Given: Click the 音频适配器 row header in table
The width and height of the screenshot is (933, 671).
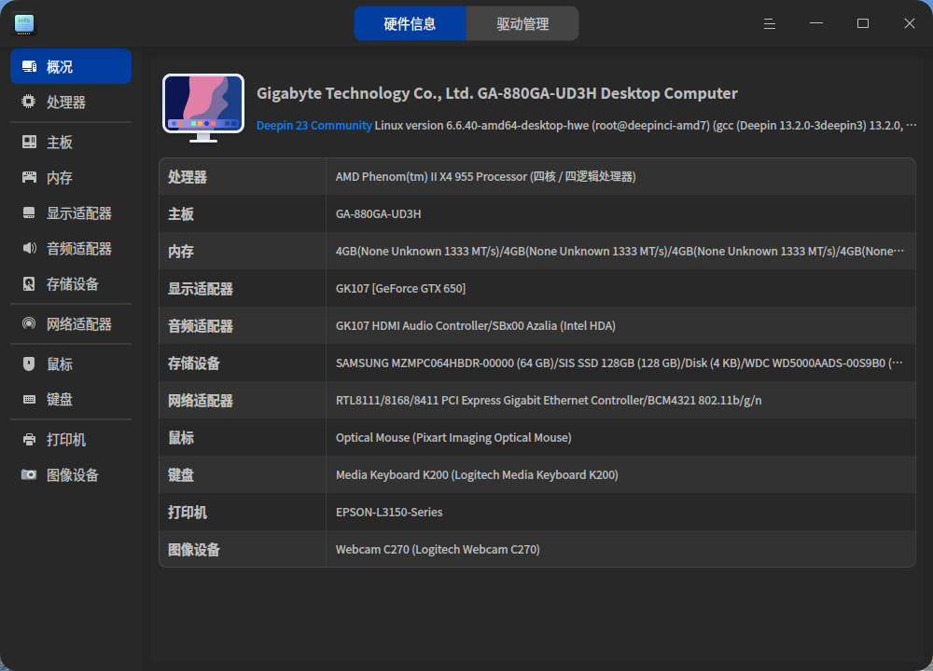Looking at the screenshot, I should [x=201, y=325].
